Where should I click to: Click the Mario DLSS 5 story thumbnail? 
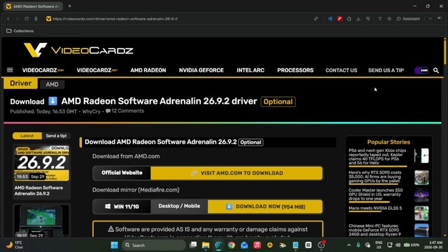click(x=421, y=213)
